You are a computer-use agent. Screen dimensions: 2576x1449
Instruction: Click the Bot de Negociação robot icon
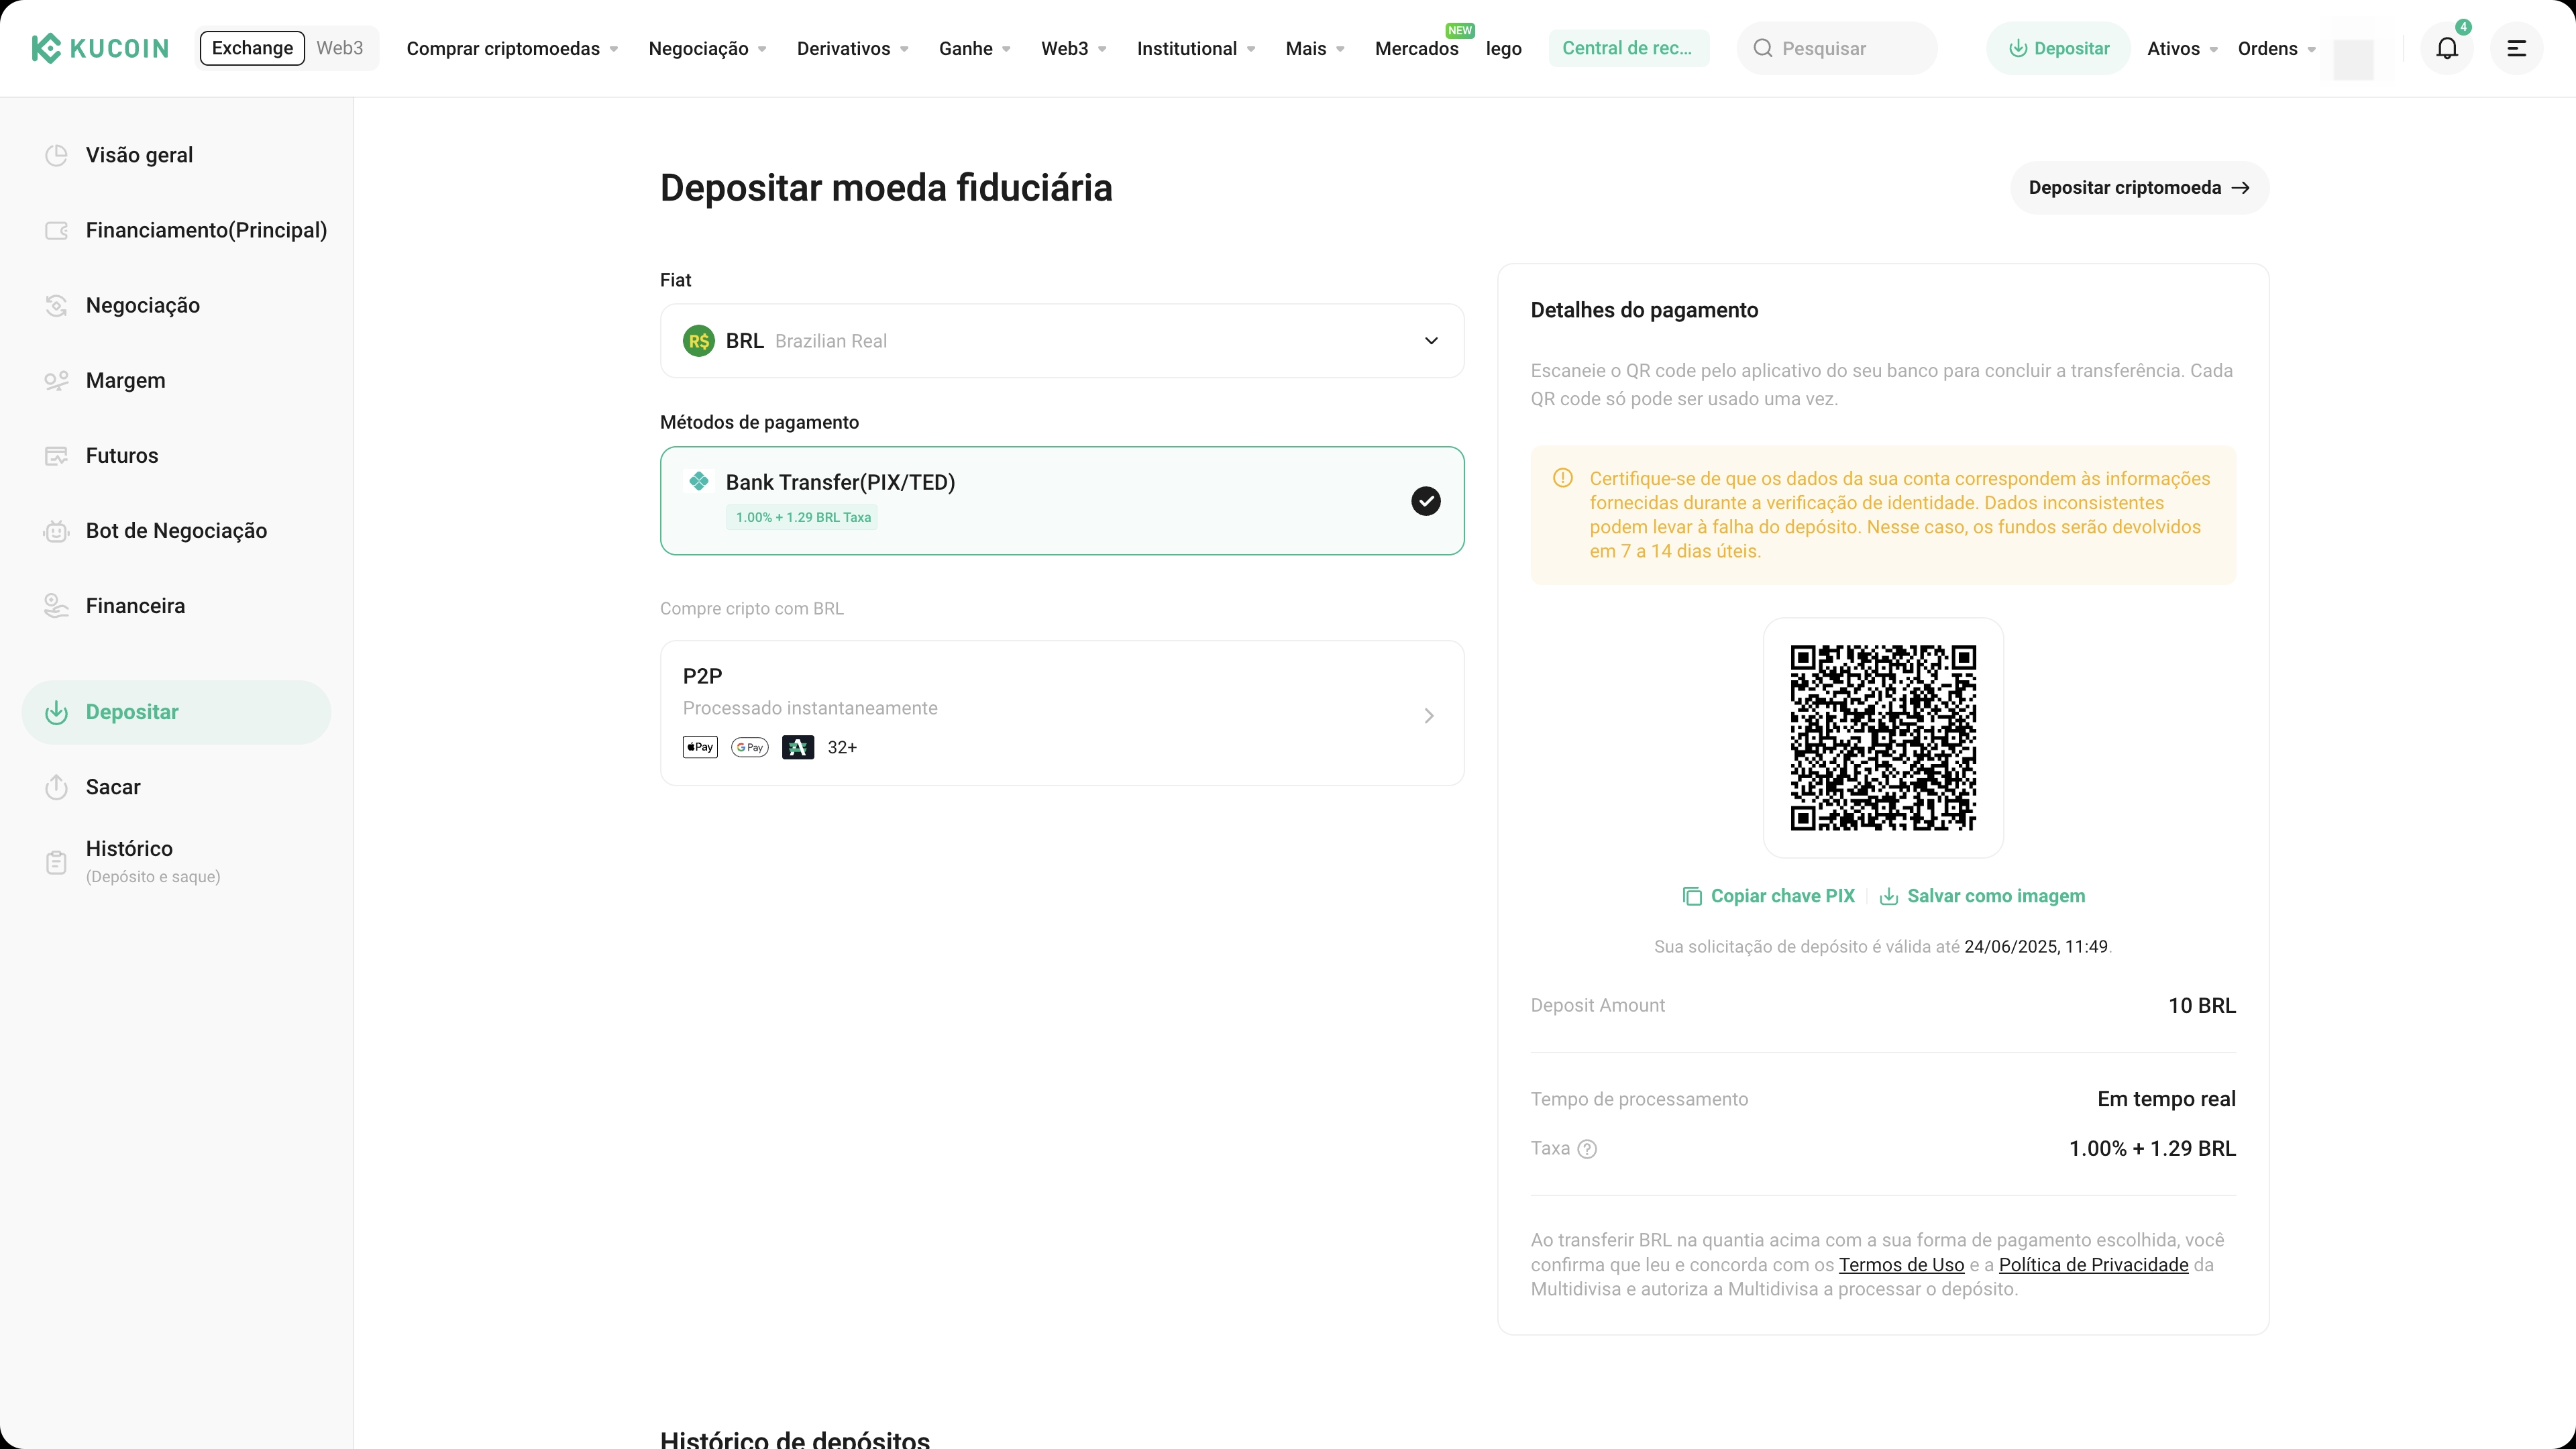[x=56, y=531]
